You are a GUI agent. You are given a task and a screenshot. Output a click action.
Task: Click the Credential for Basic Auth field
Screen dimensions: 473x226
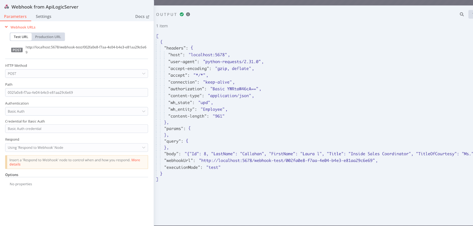(x=77, y=129)
